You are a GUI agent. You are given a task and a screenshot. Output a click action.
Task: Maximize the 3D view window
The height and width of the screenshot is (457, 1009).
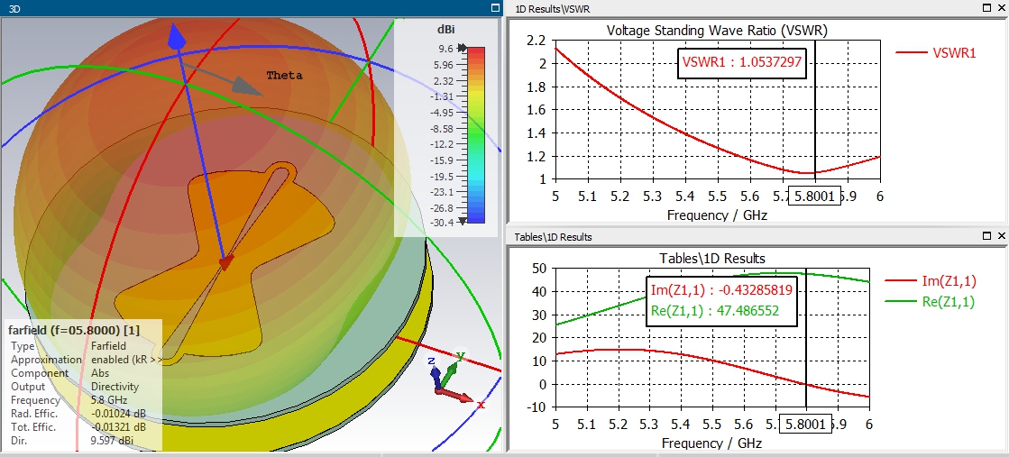(x=494, y=8)
